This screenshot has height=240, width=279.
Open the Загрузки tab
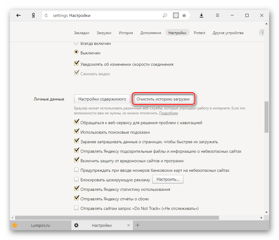[104, 33]
